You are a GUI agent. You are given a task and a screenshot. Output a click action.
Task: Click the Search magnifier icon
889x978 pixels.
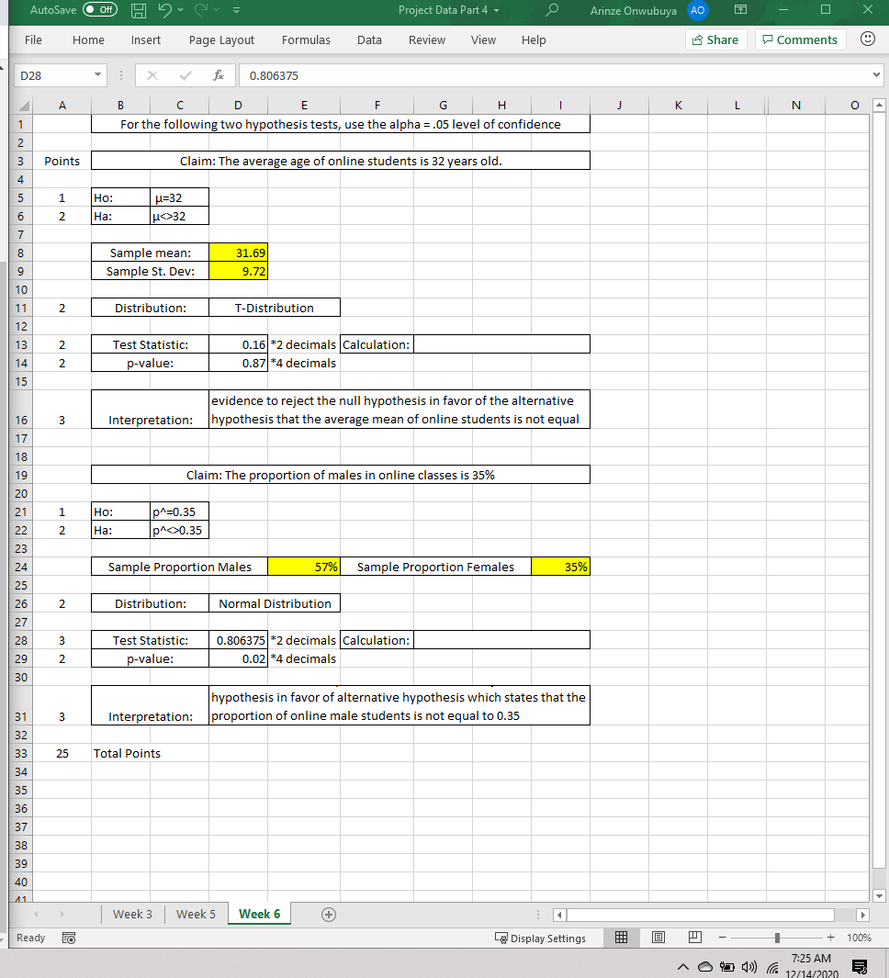[551, 10]
